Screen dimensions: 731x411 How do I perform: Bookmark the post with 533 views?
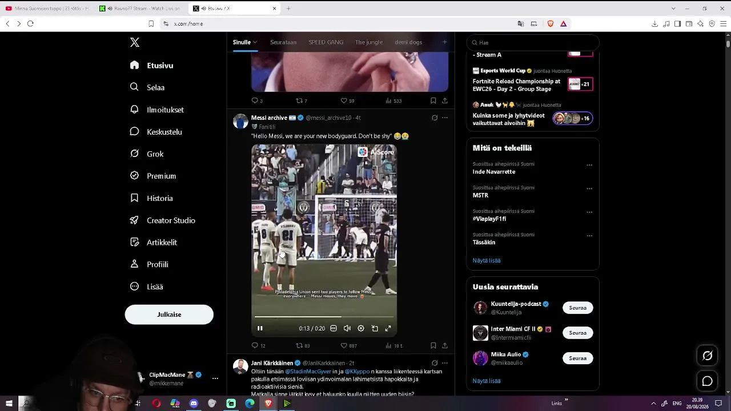pos(433,100)
